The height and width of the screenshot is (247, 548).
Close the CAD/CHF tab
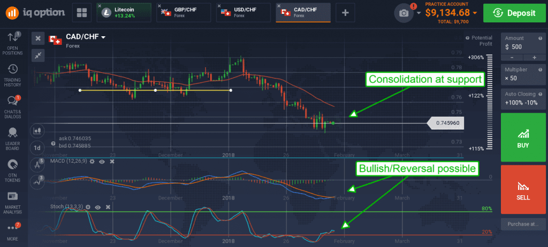[279, 6]
